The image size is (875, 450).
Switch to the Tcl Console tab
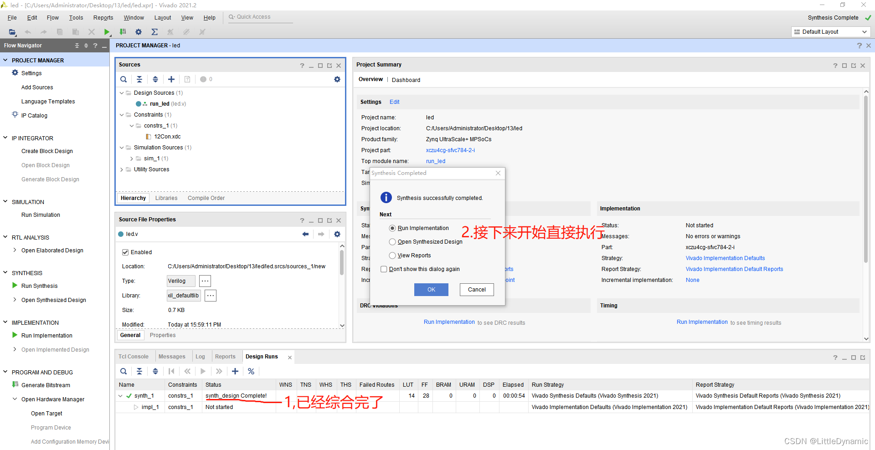133,356
